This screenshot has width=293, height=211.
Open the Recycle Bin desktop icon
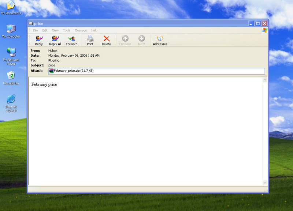tap(11, 78)
